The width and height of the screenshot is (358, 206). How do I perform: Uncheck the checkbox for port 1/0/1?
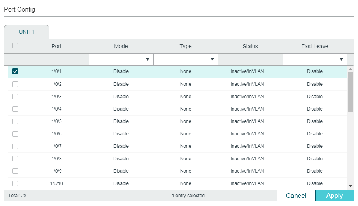pos(15,71)
